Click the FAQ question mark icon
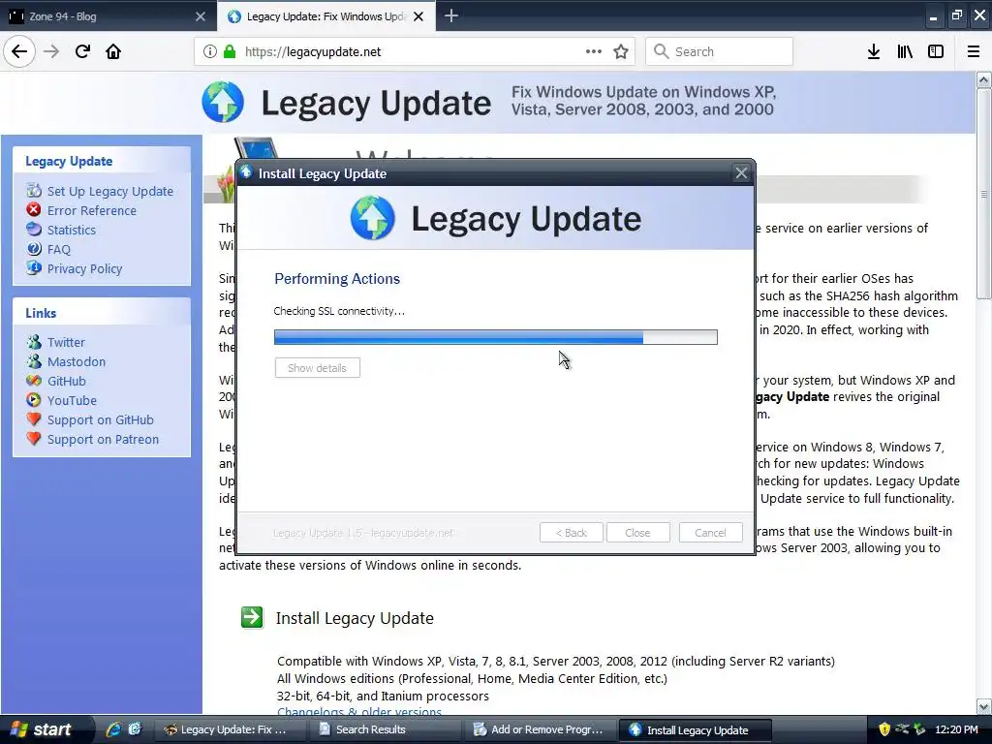The height and width of the screenshot is (744, 992). click(34, 249)
